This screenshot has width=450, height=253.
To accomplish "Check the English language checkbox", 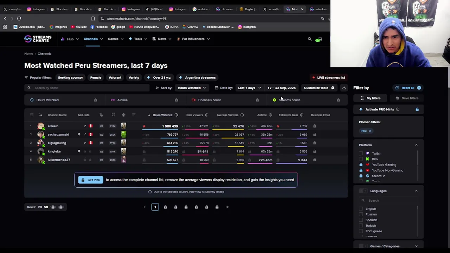I will click(361, 209).
